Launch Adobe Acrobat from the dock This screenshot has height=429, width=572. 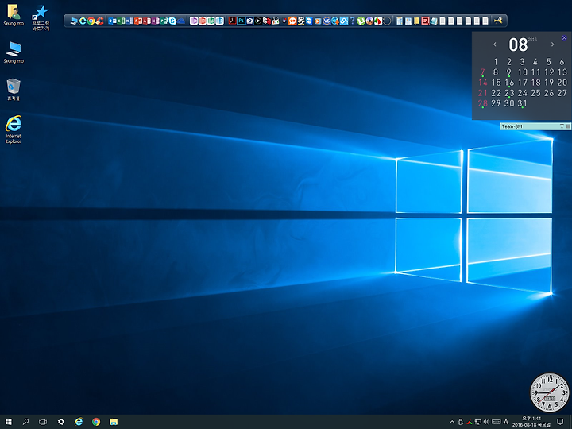232,21
